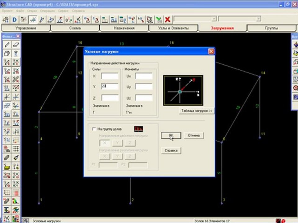Click the moment Uz input field
This screenshot has width=298, height=223.
tap(144, 98)
